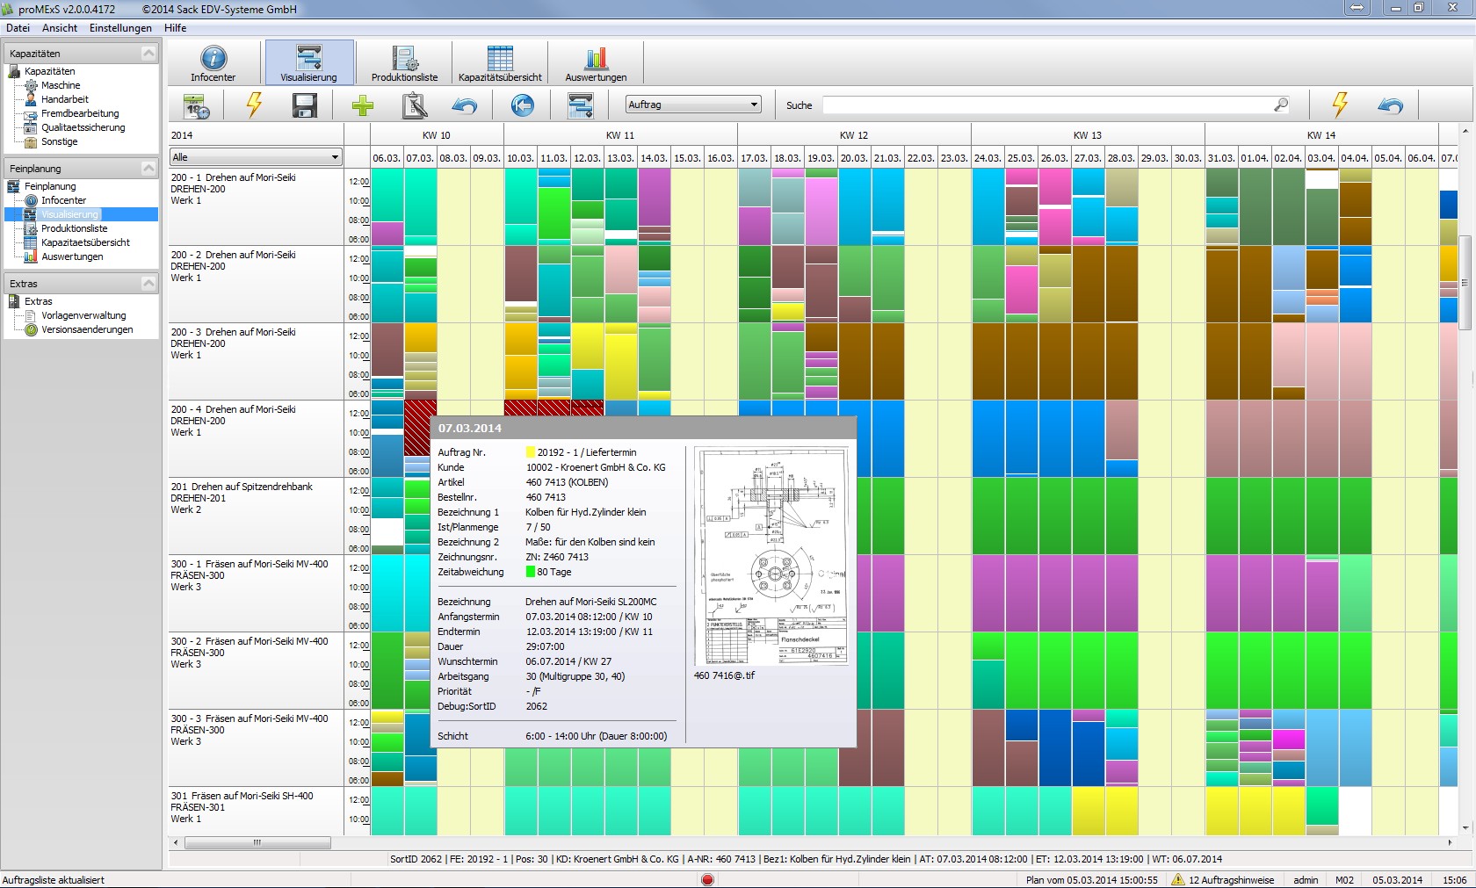Screen dimensions: 1476x888
Task: Click the KW 12 week header
Action: click(854, 135)
